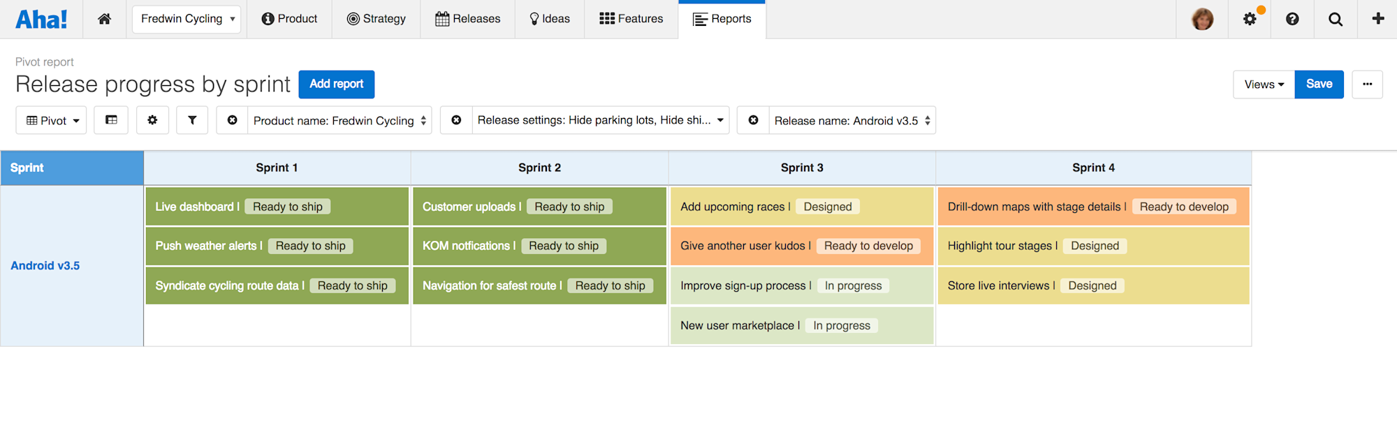Remove the Release name filter
The width and height of the screenshot is (1397, 430).
(x=753, y=120)
